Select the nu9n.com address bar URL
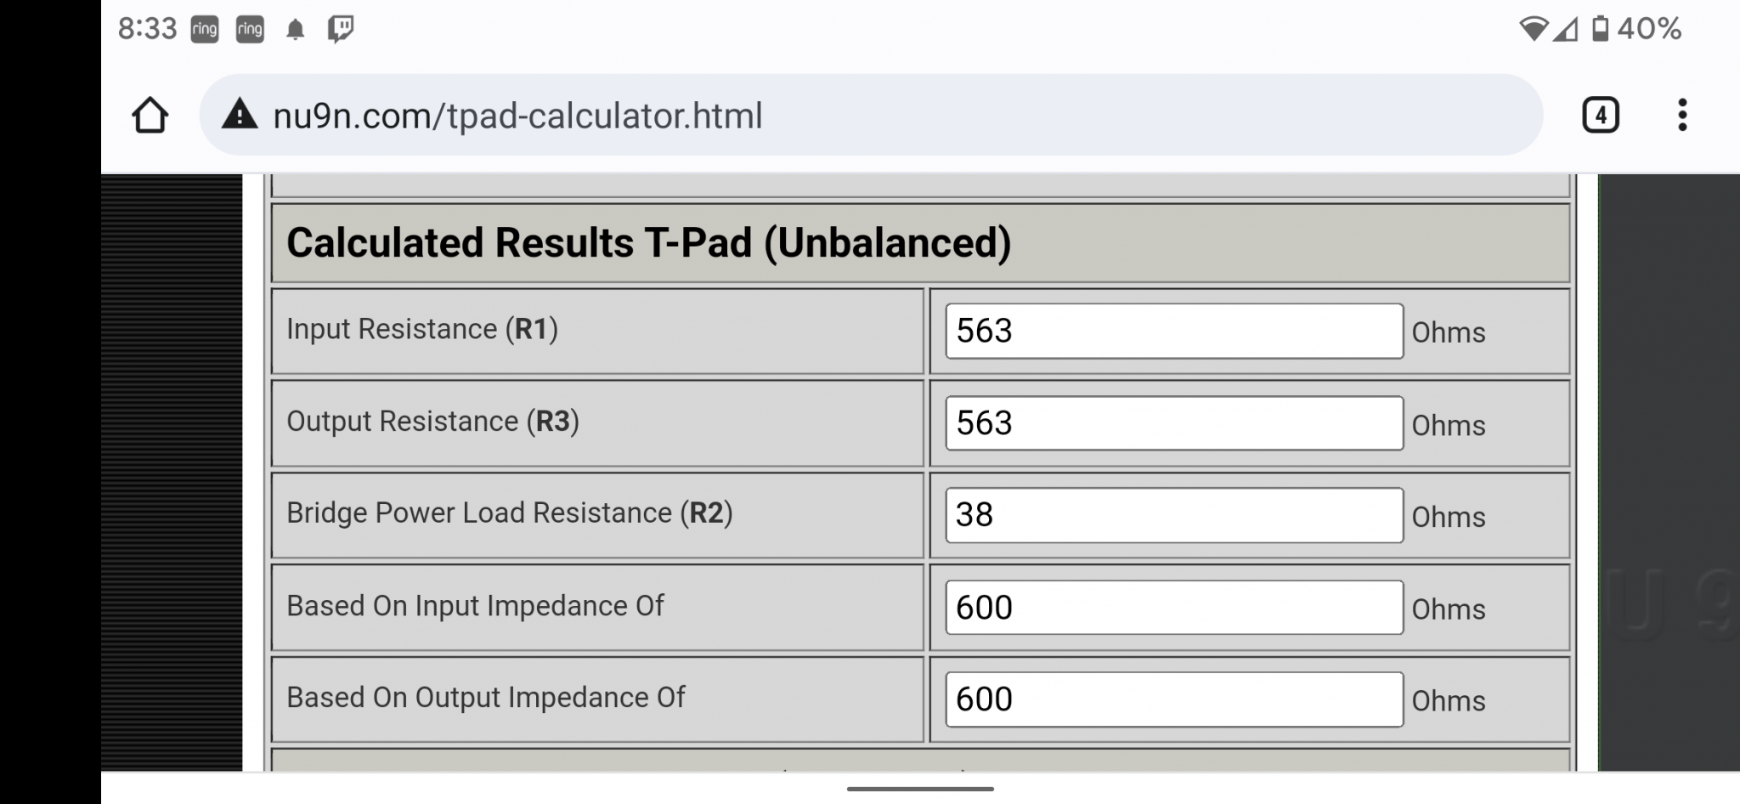 click(517, 116)
